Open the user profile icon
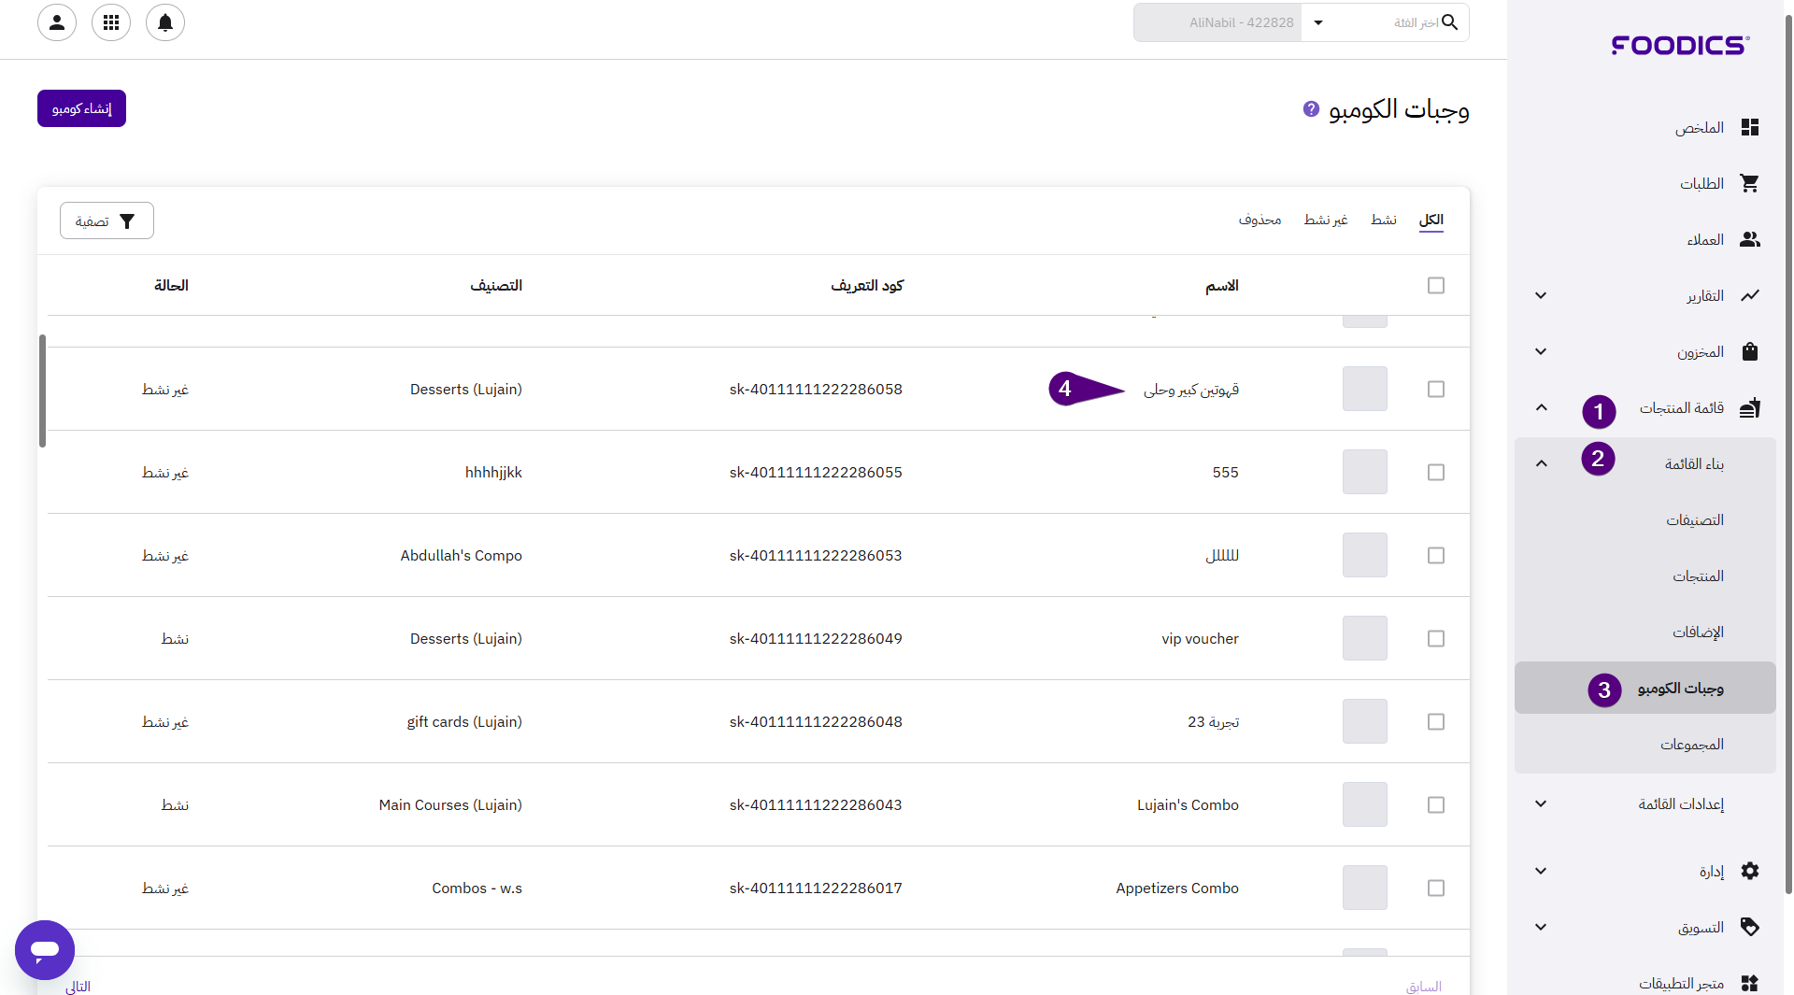 (x=57, y=22)
